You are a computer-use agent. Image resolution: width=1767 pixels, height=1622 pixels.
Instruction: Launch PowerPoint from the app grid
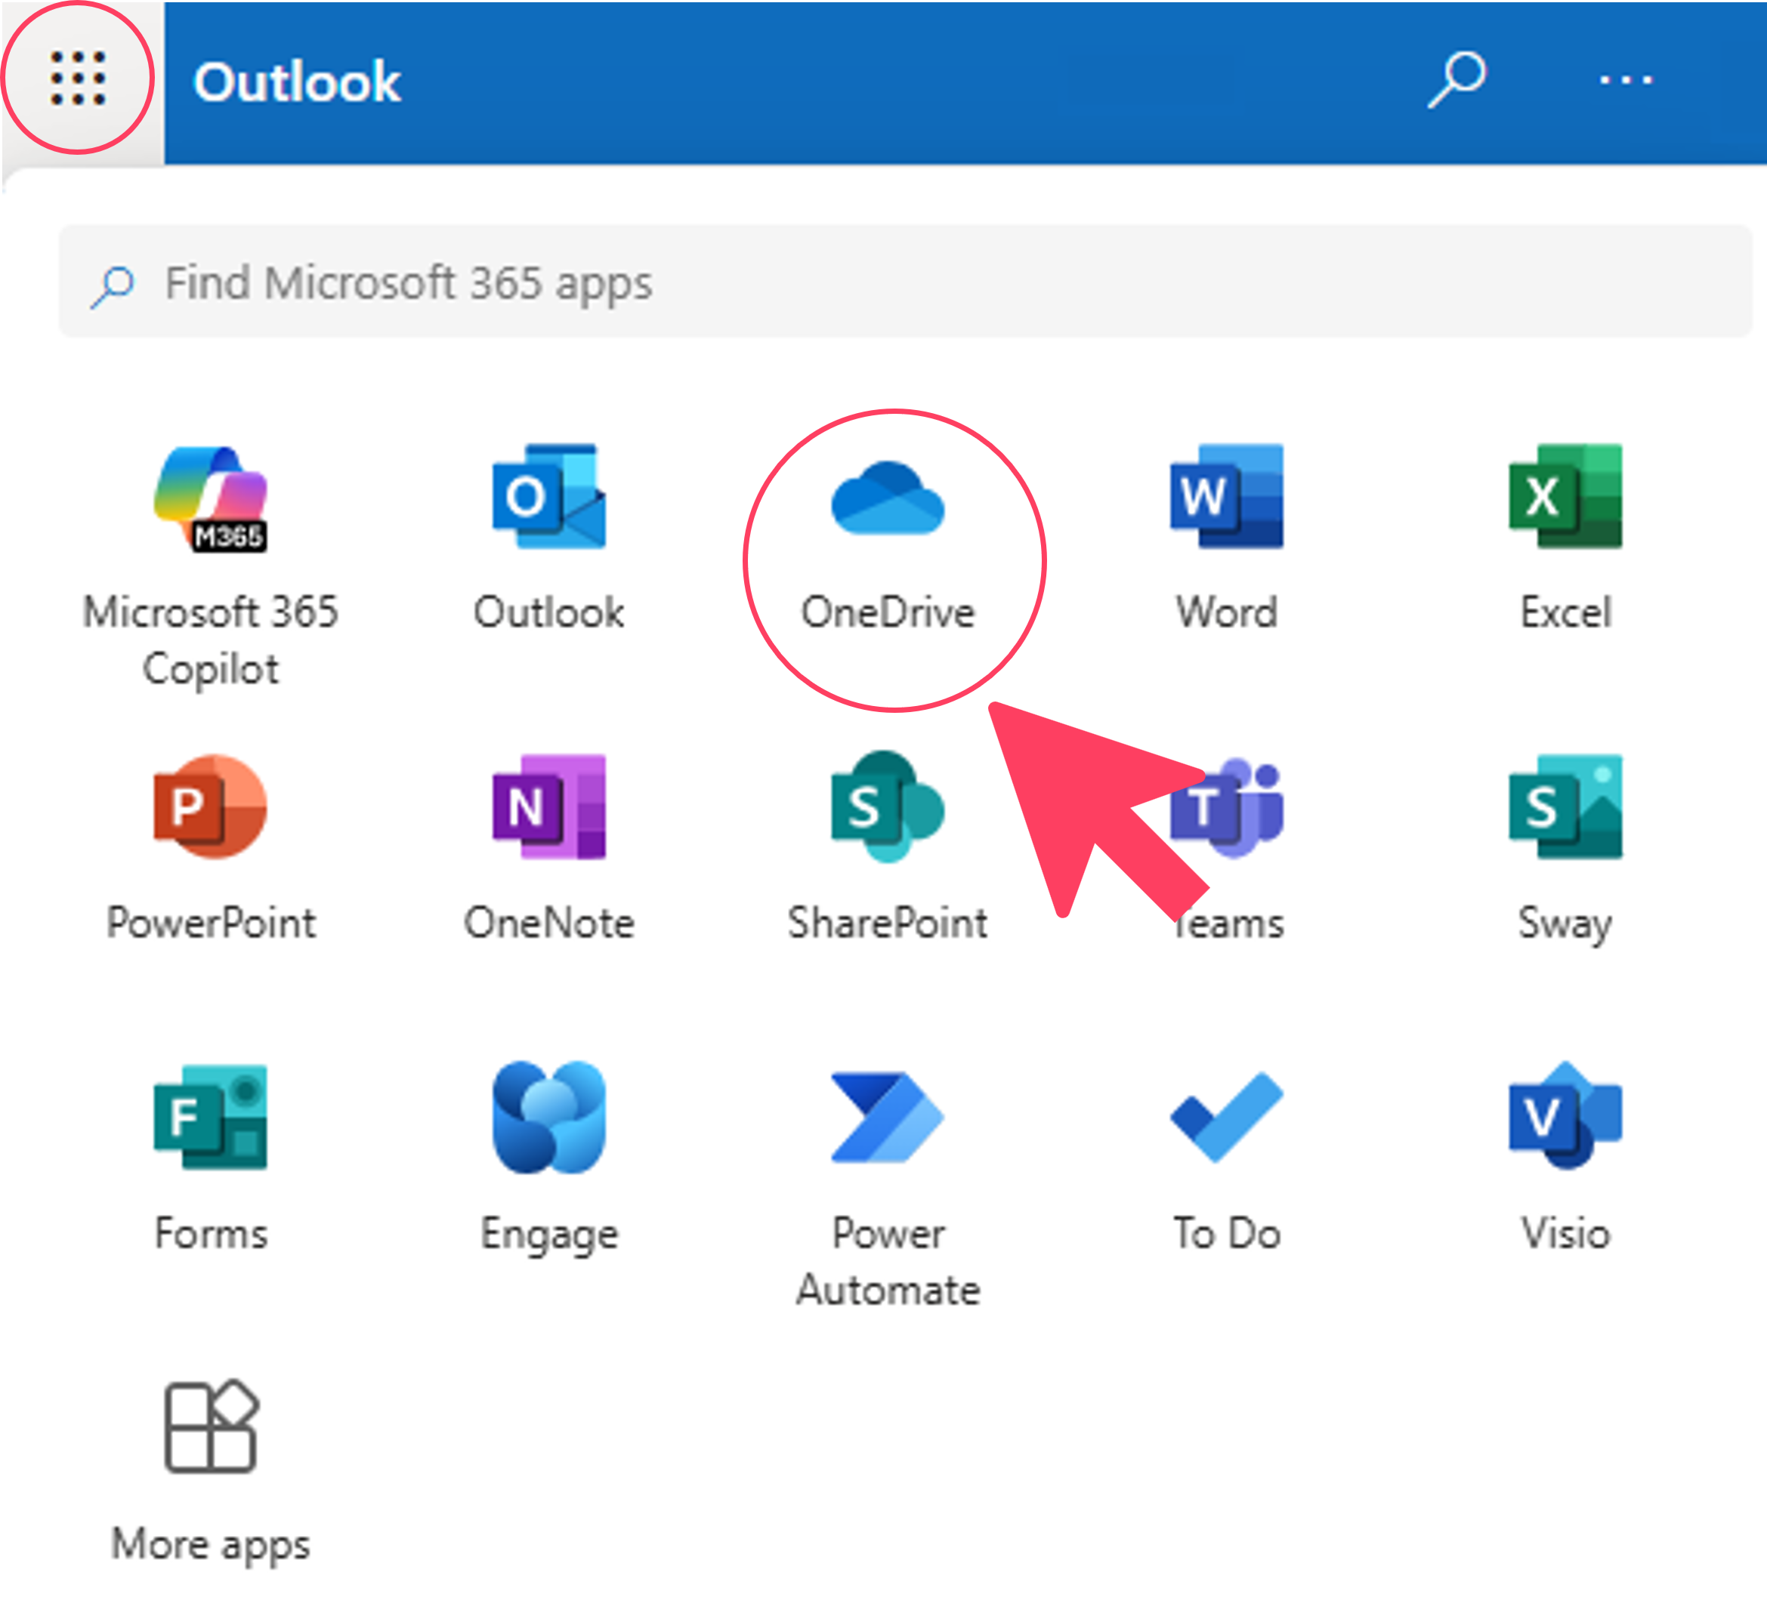[211, 847]
